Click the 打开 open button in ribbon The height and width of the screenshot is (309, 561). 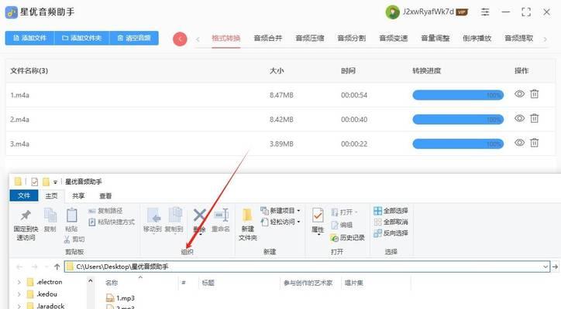(x=344, y=212)
